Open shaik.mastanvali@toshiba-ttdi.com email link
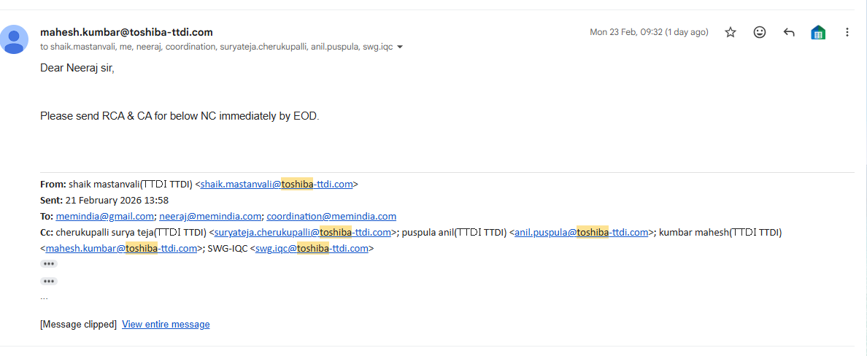Image resolution: width=867 pixels, height=356 pixels. tap(277, 185)
